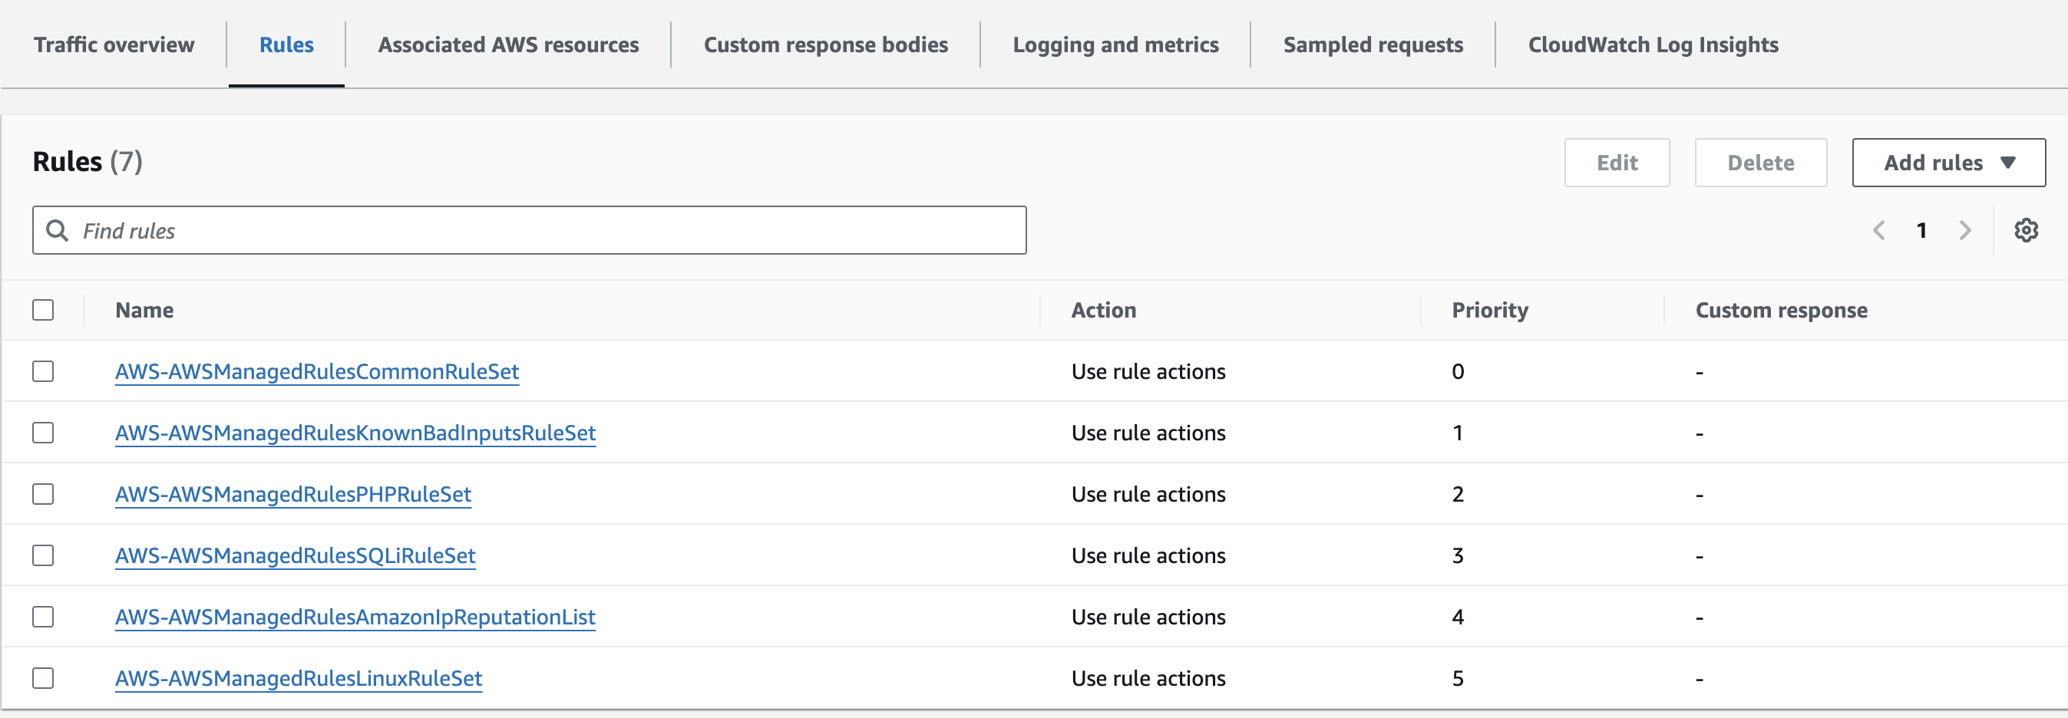Screen dimensions: 2068x718
Task: Click Use rule actions in PHPRuleSet row
Action: [1148, 494]
